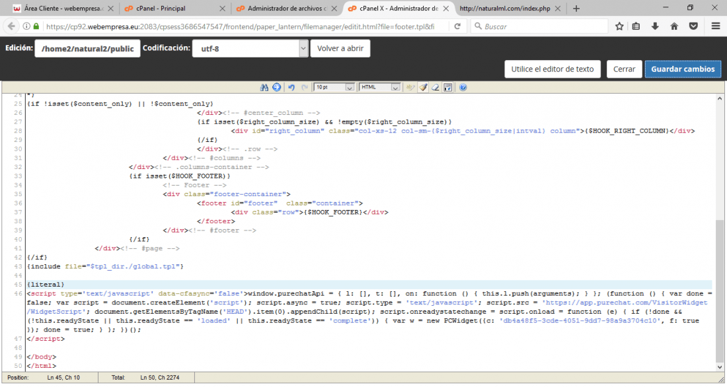
Task: Open the downloads arrow icon
Action: [x=655, y=26]
